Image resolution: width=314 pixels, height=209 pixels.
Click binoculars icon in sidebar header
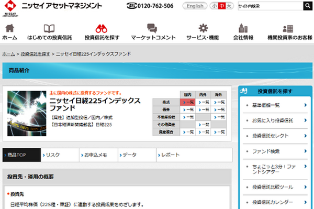pyautogui.click(x=244, y=91)
